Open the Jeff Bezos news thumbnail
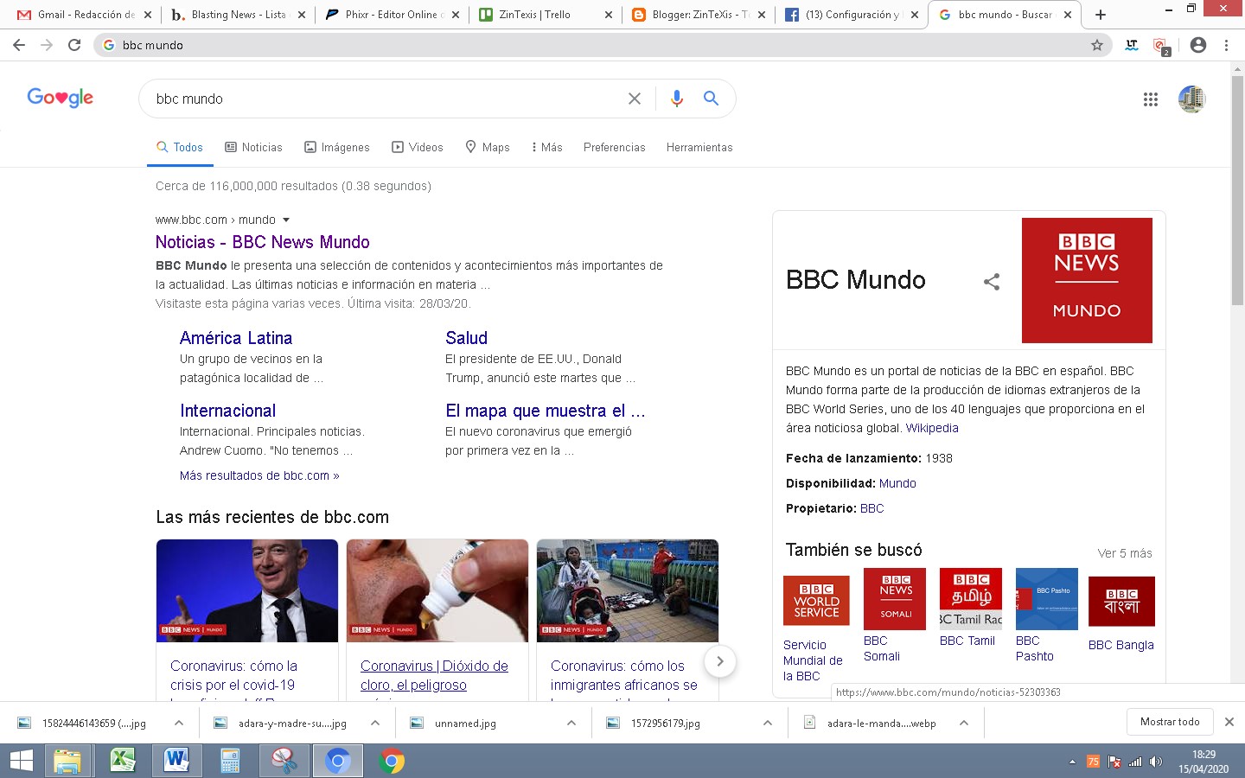1245x778 pixels. click(247, 590)
